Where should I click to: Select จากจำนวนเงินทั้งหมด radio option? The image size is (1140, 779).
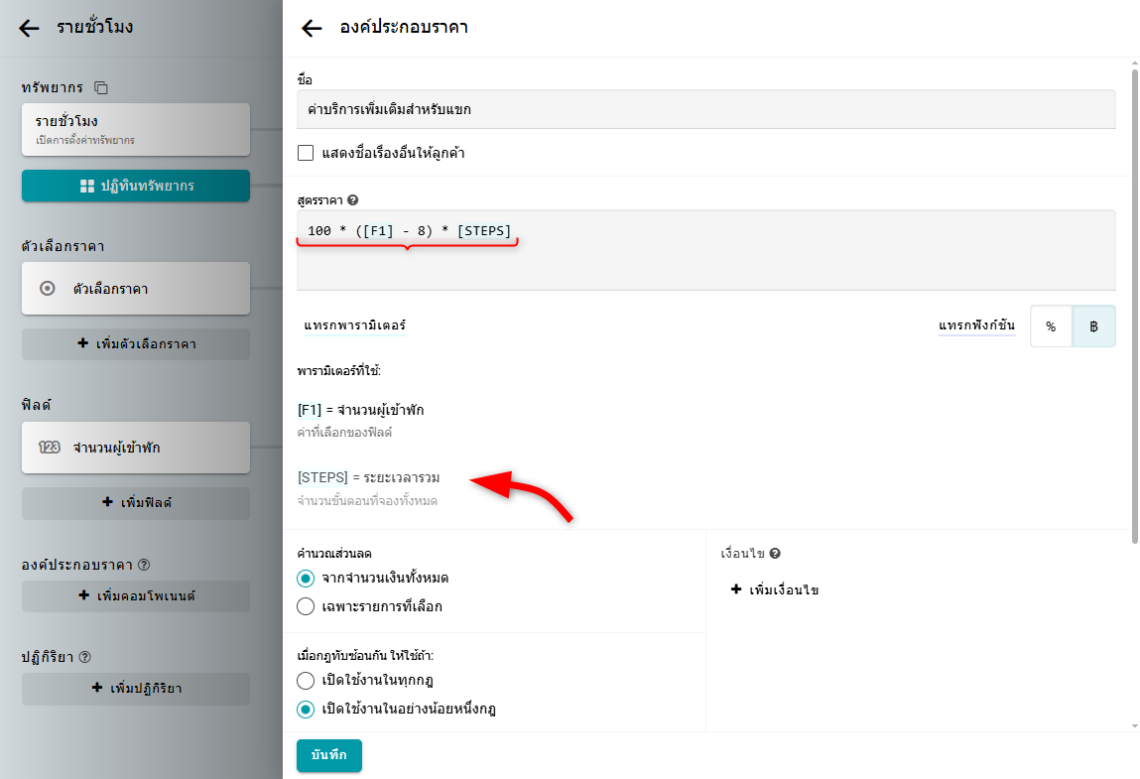(x=307, y=578)
